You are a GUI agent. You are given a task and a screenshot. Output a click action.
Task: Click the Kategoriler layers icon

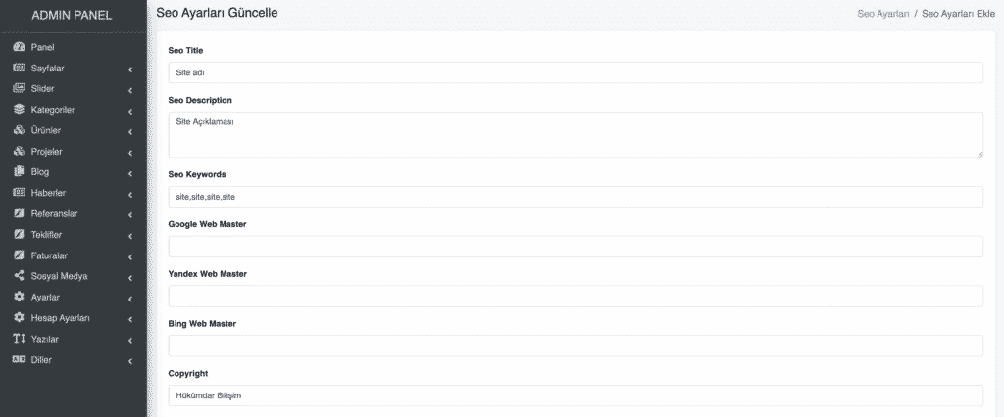19,110
